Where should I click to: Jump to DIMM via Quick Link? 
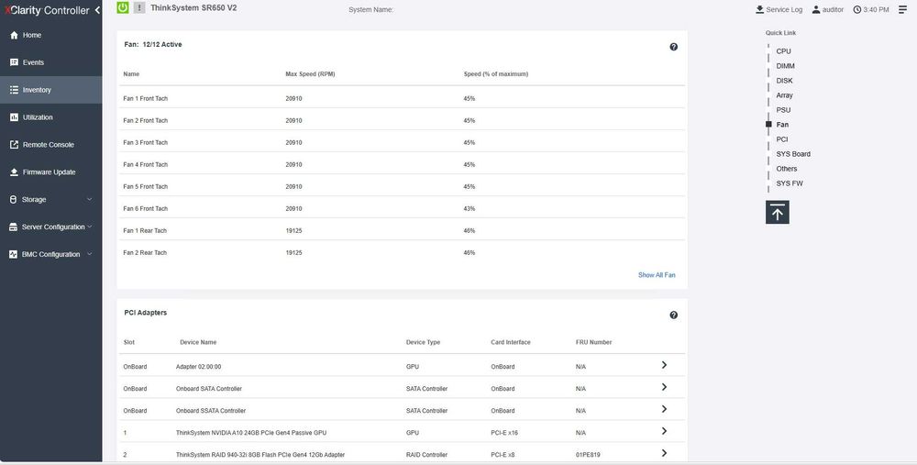(x=785, y=66)
